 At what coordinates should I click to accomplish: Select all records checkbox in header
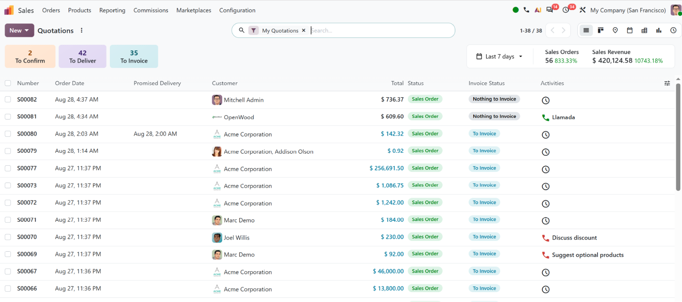[x=8, y=83]
